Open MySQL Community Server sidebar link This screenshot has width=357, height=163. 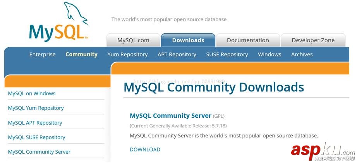coord(39,152)
